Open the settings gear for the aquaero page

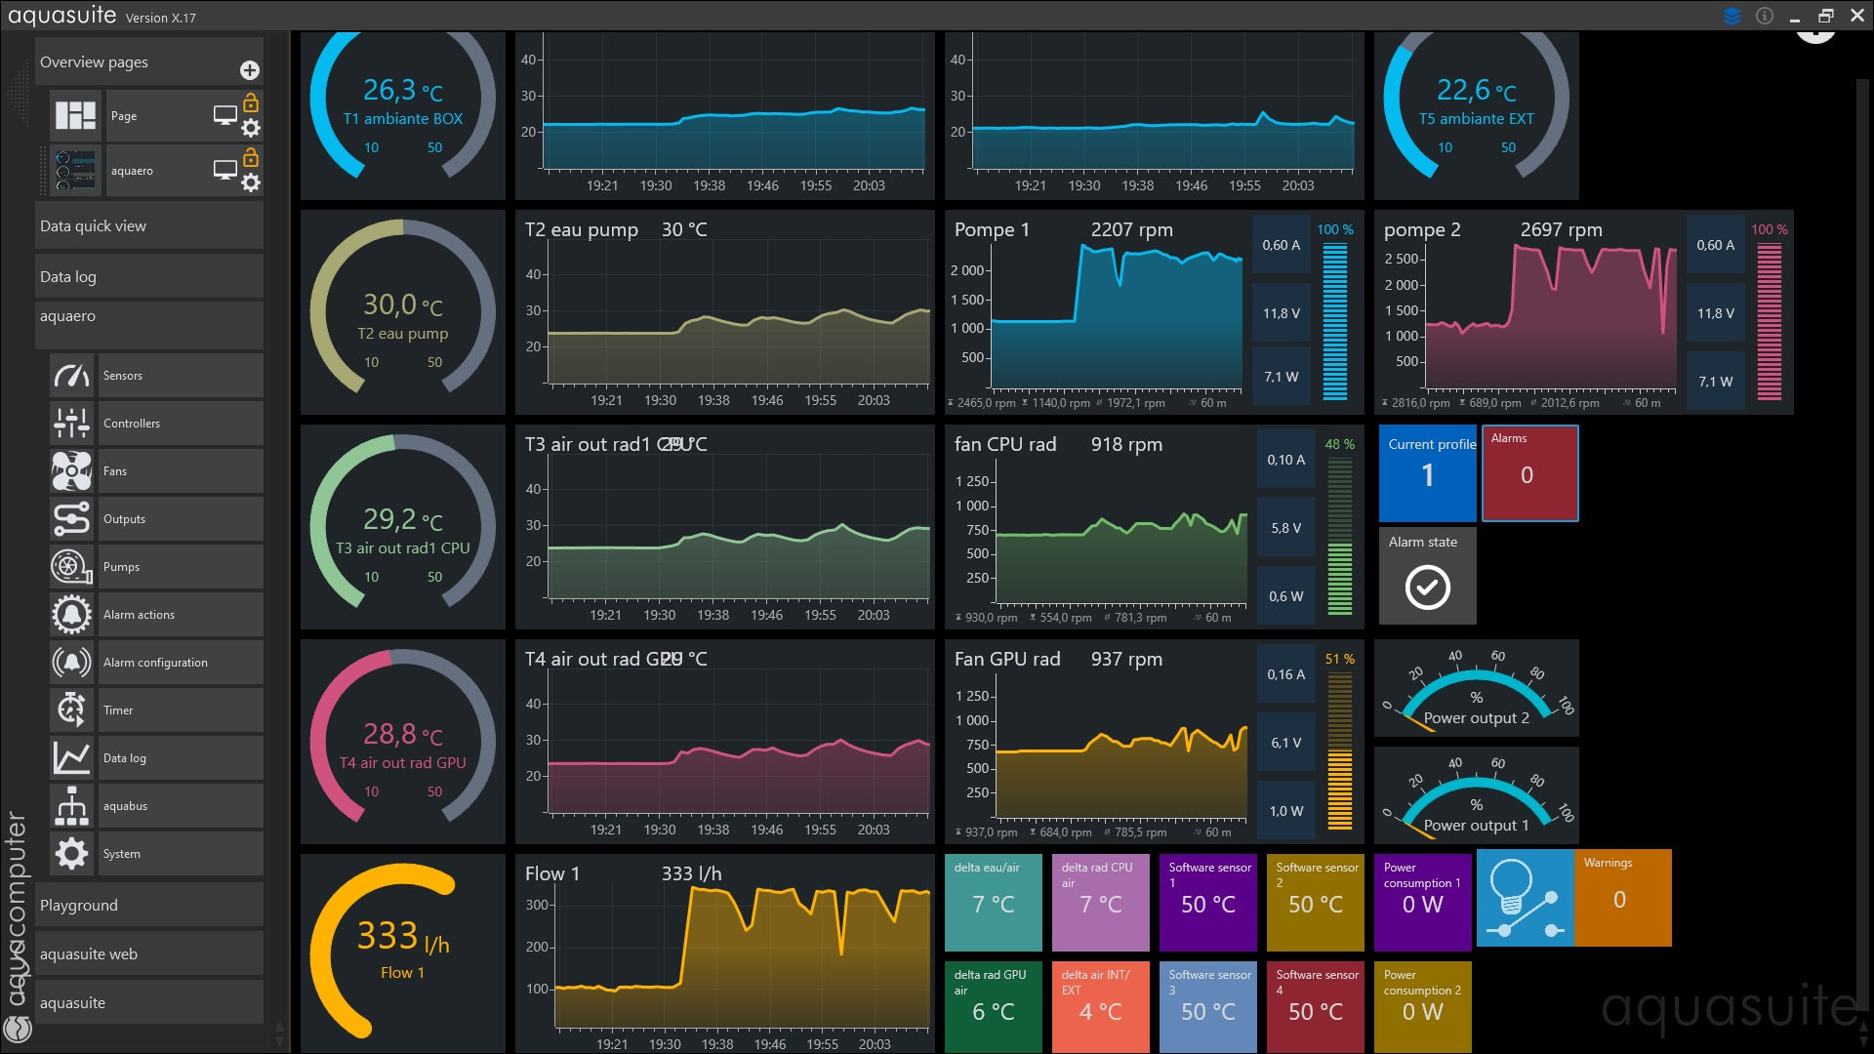tap(251, 182)
